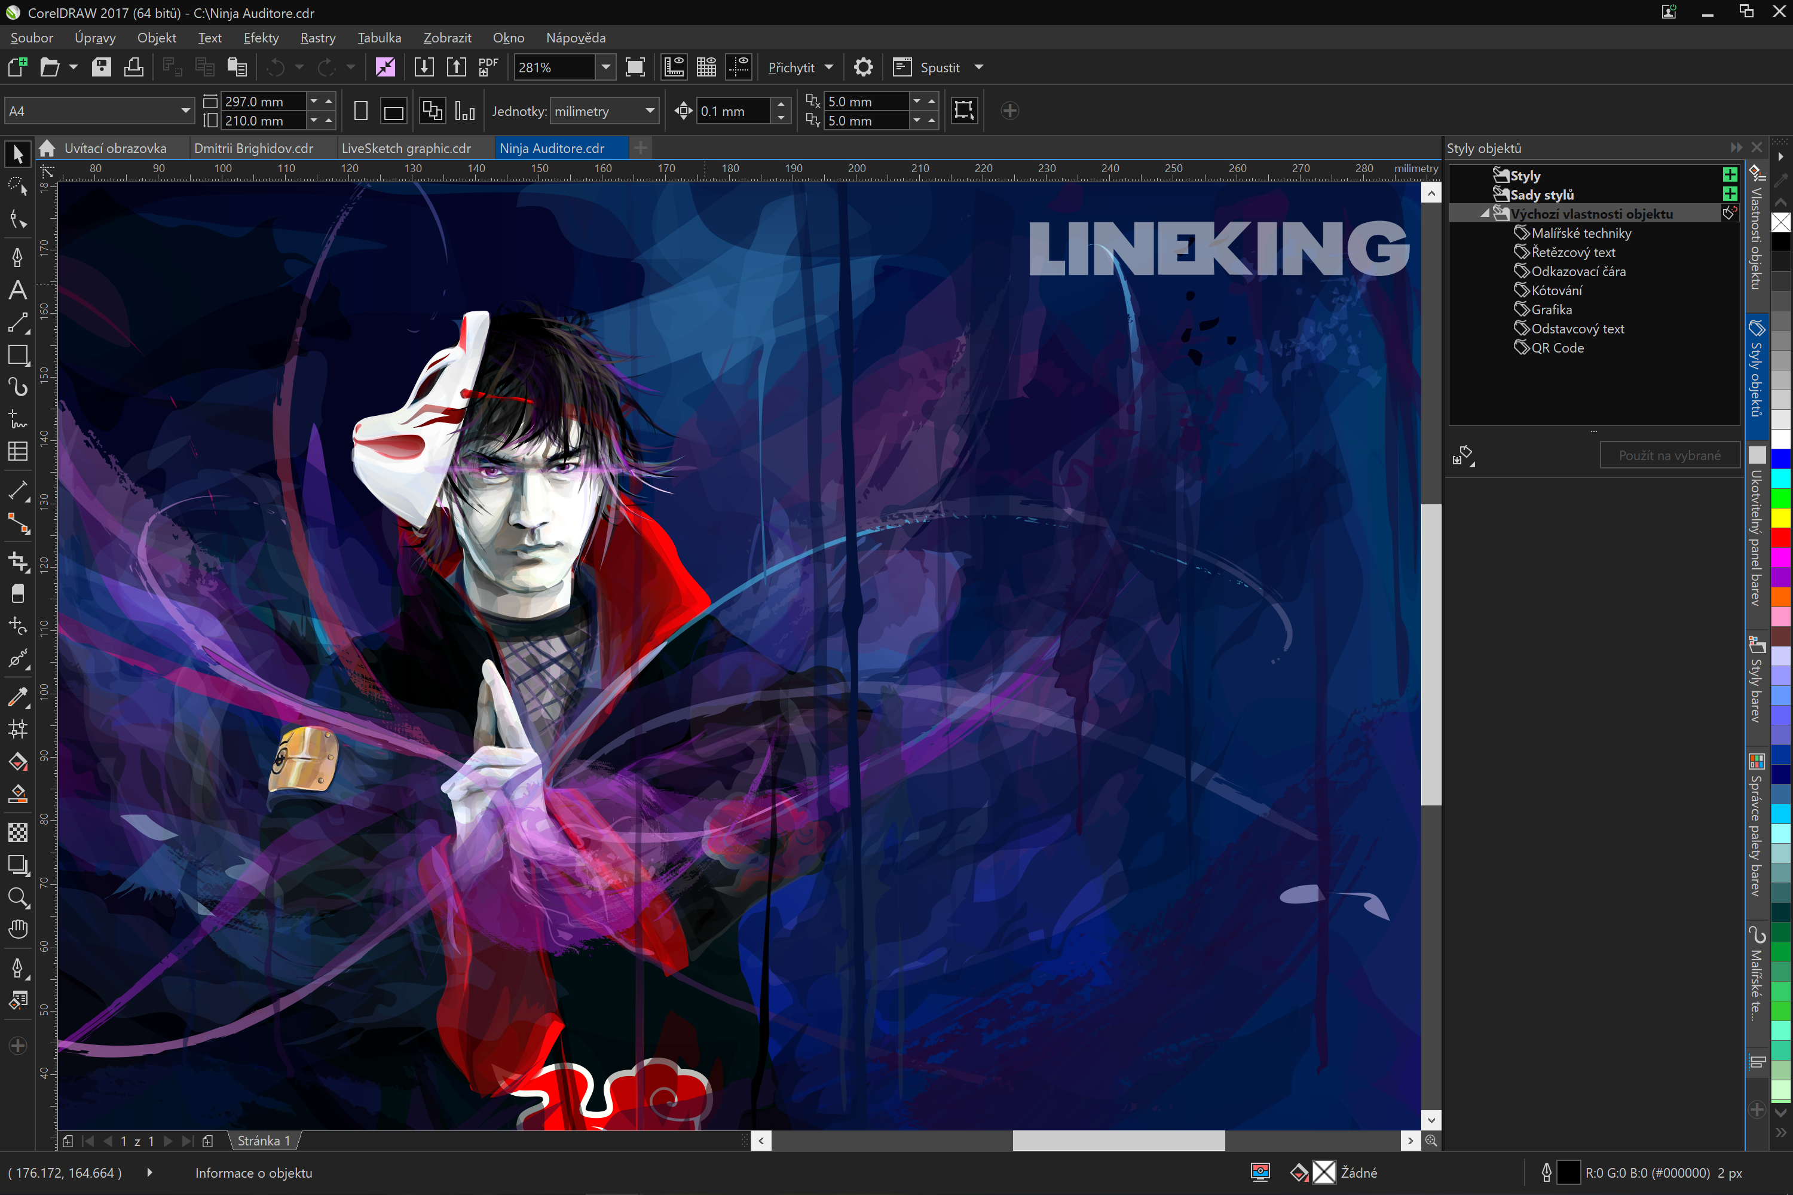Toggle Show guidelines
The image size is (1793, 1195).
click(739, 67)
